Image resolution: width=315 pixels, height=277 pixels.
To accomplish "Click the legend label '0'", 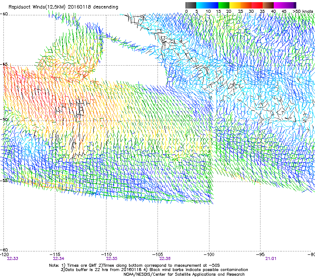I will 186,12.
